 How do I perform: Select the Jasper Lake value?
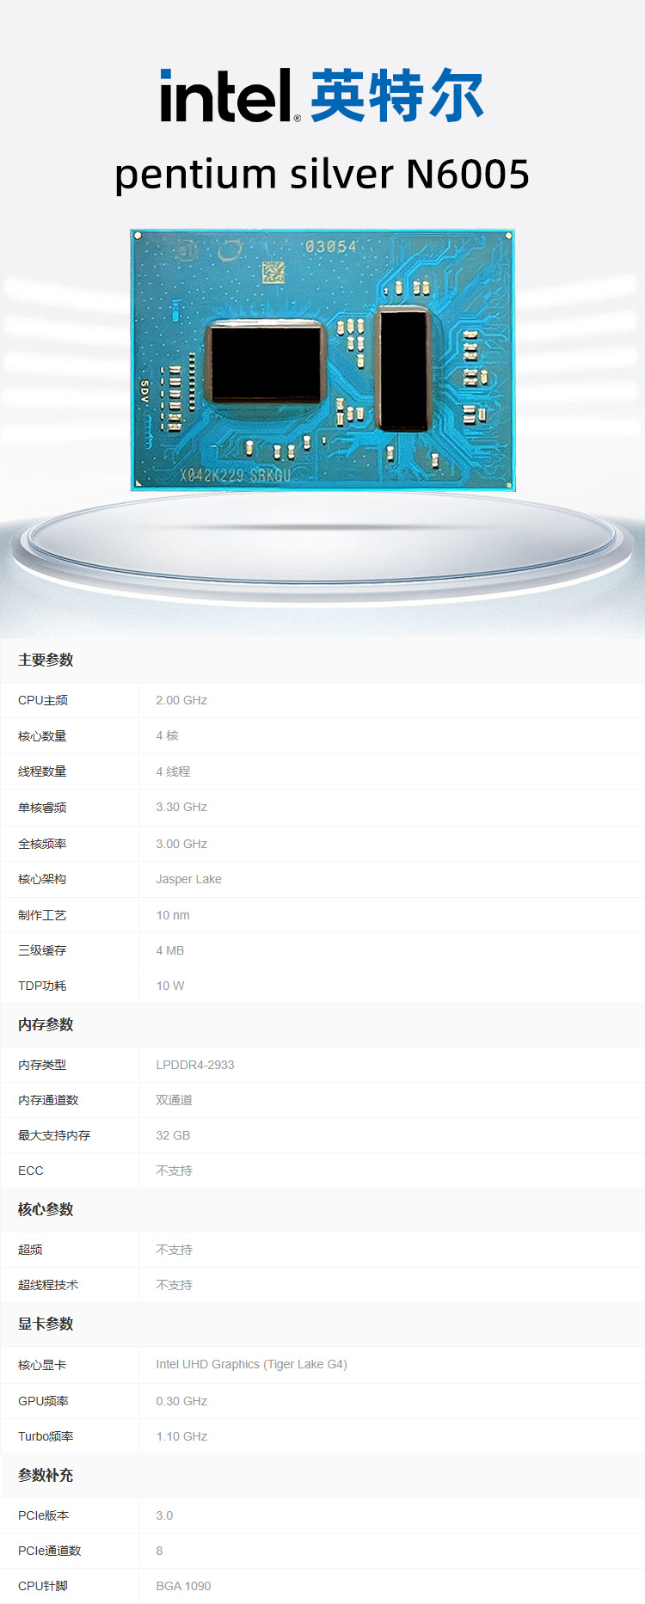(188, 879)
